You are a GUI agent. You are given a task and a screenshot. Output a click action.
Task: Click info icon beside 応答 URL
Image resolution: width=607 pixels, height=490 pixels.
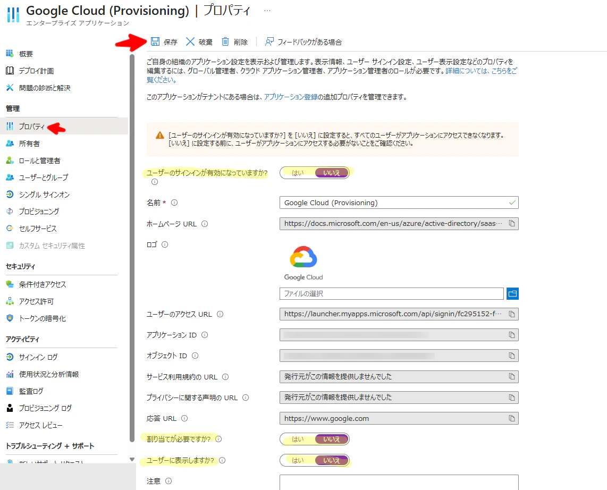point(184,418)
